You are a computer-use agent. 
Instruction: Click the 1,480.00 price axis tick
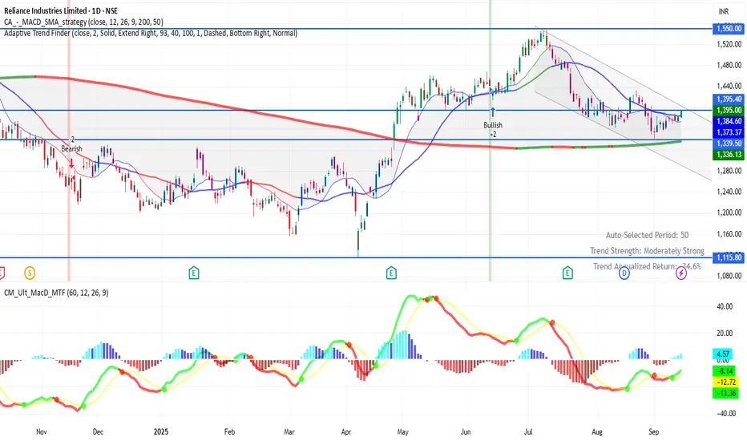729,65
